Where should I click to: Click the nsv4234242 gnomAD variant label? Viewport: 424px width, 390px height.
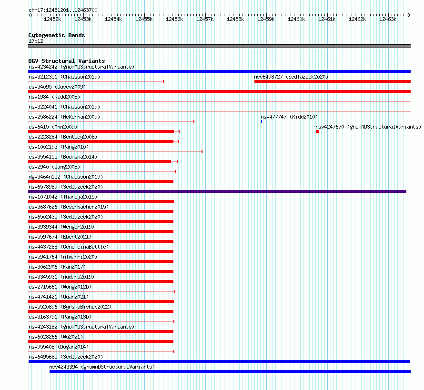tap(81, 67)
